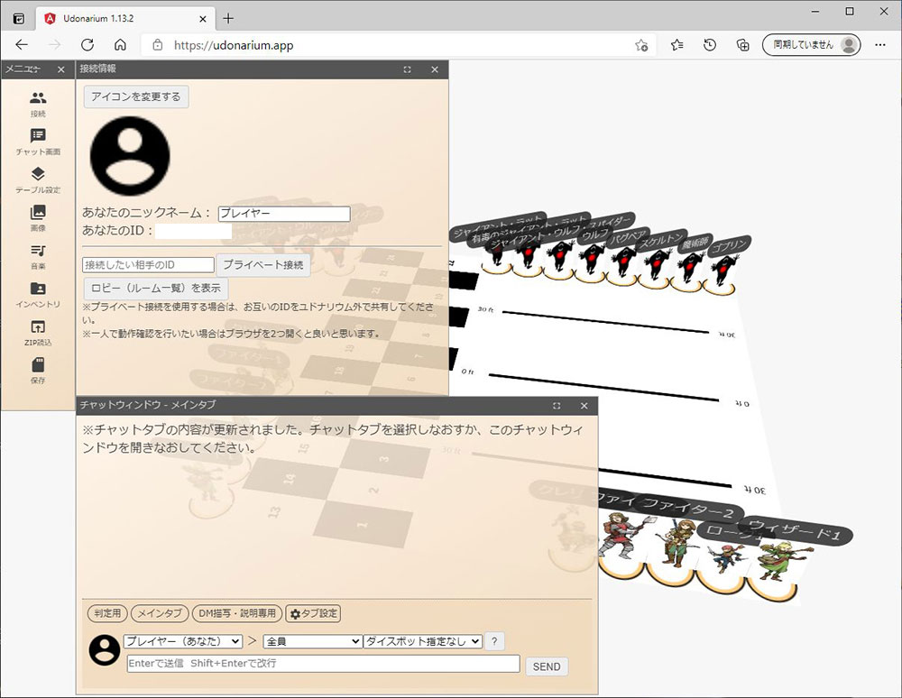Screen dimensions: 902x698
Task: Switch to the 判定用 chat tab
Action: 107,613
